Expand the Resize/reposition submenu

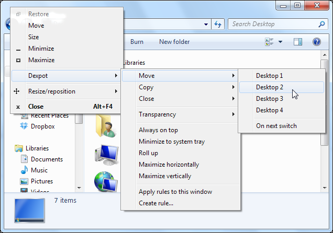click(x=66, y=91)
